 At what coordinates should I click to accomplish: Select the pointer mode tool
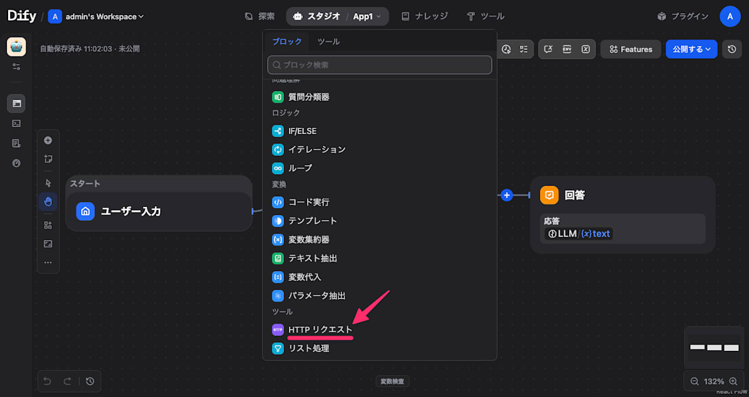click(x=48, y=183)
